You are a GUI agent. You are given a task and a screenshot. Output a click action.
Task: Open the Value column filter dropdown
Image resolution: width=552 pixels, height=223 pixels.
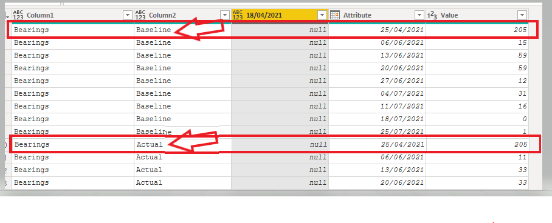point(522,15)
